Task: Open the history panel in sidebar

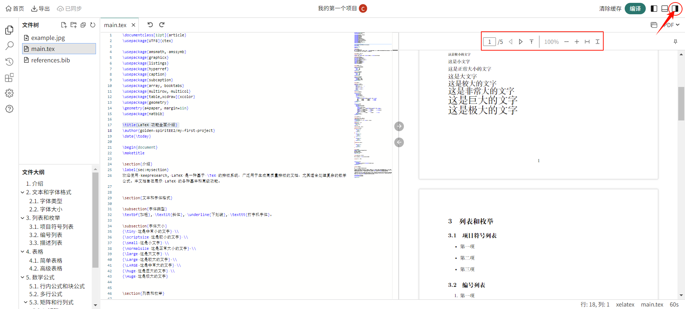Action: click(x=10, y=62)
